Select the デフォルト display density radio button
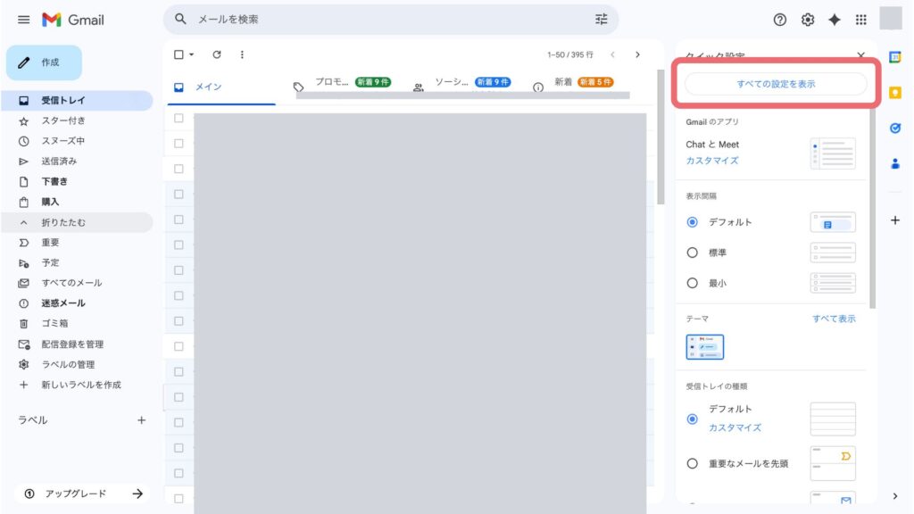Viewport: 914px width, 514px height. pyautogui.click(x=693, y=222)
